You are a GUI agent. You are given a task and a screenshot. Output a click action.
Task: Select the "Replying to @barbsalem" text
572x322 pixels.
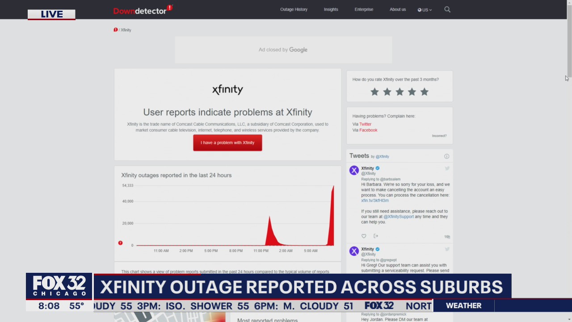click(x=381, y=179)
